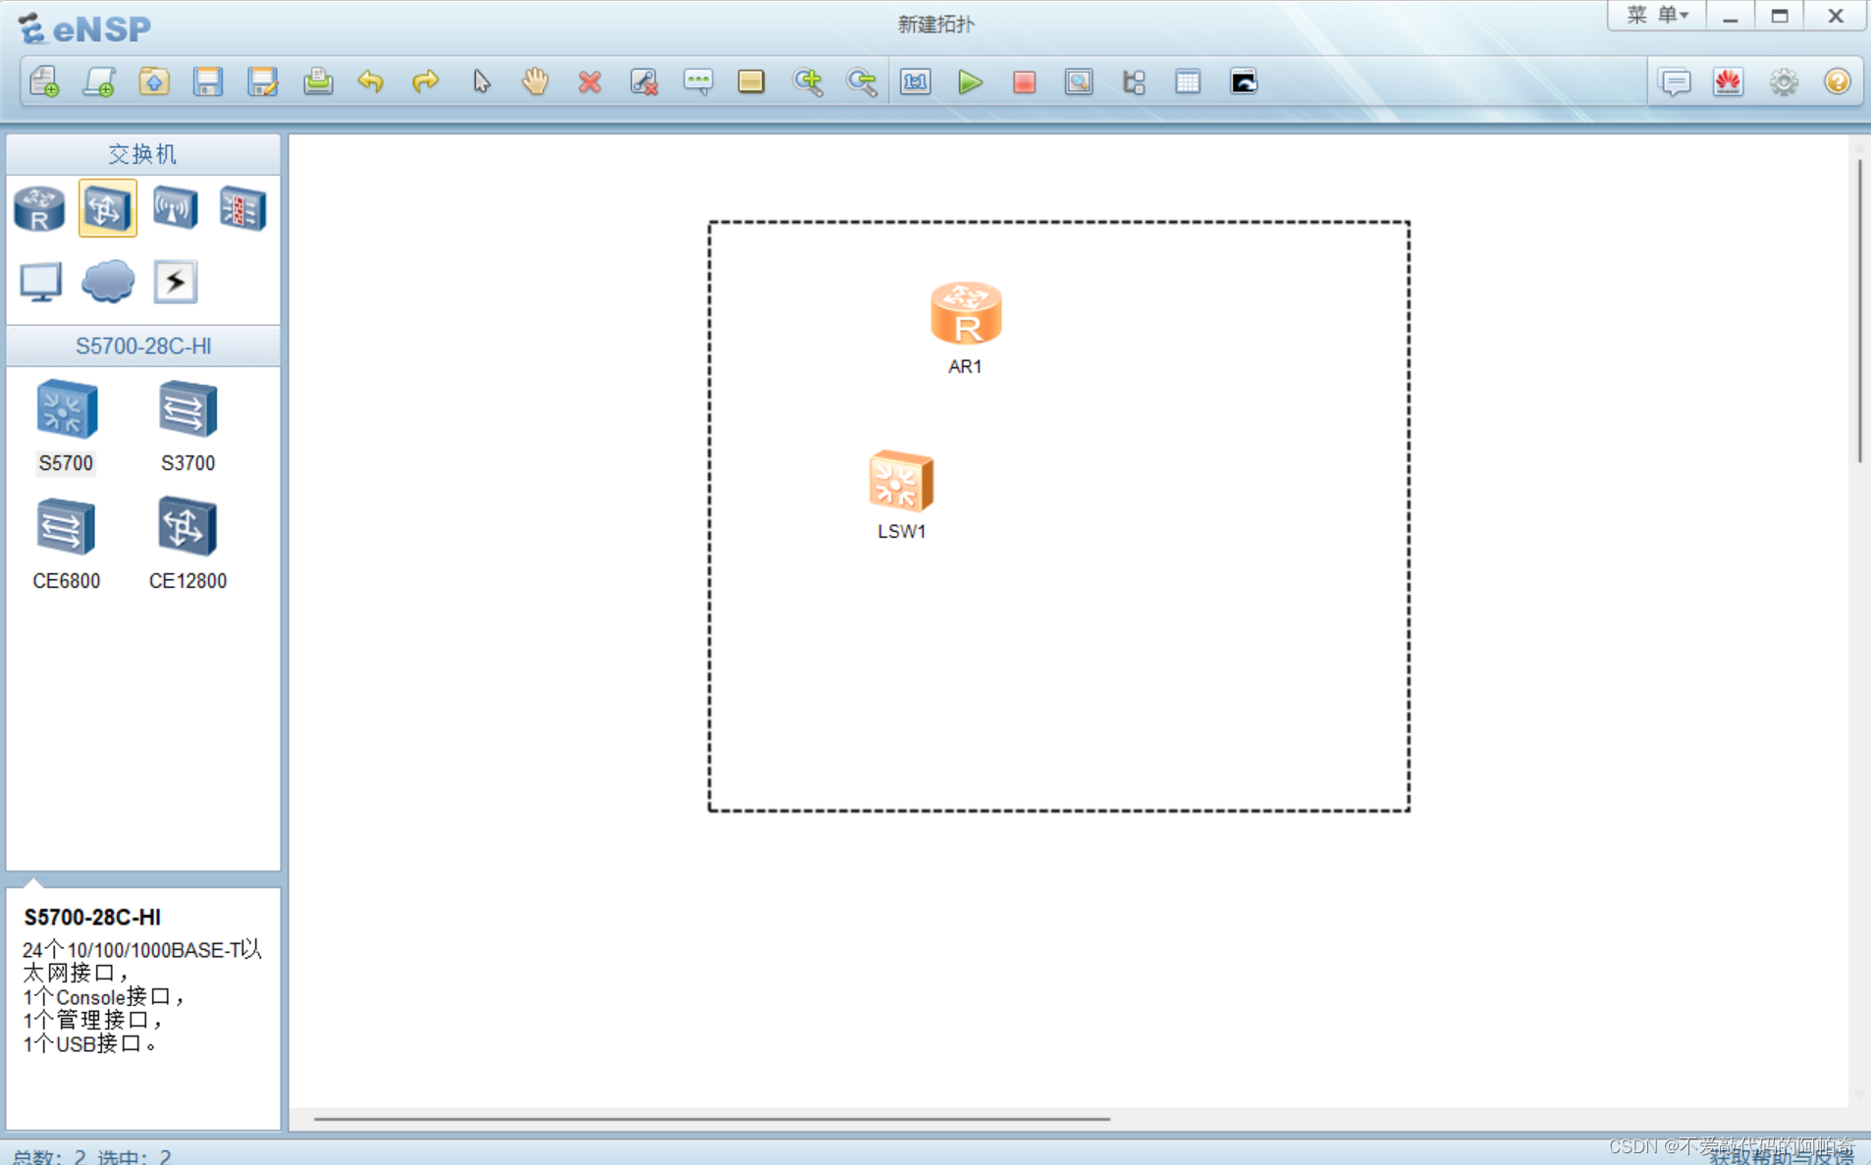Select the Switch device category

107,208
